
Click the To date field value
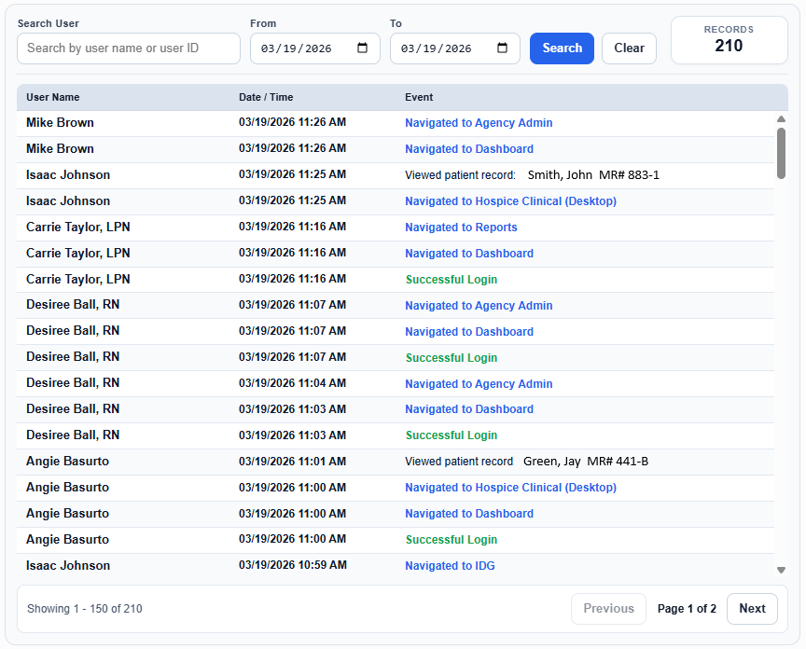click(436, 48)
